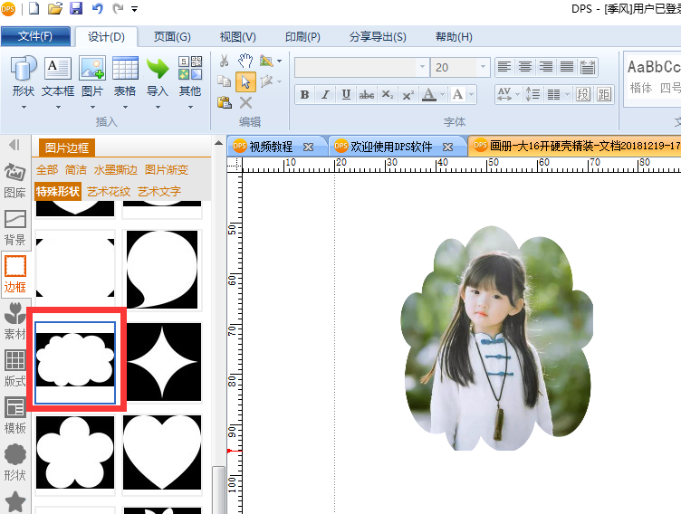Toggle italic formatting with I

click(325, 95)
